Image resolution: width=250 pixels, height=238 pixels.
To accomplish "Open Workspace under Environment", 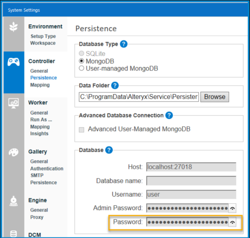I will pos(43,43).
